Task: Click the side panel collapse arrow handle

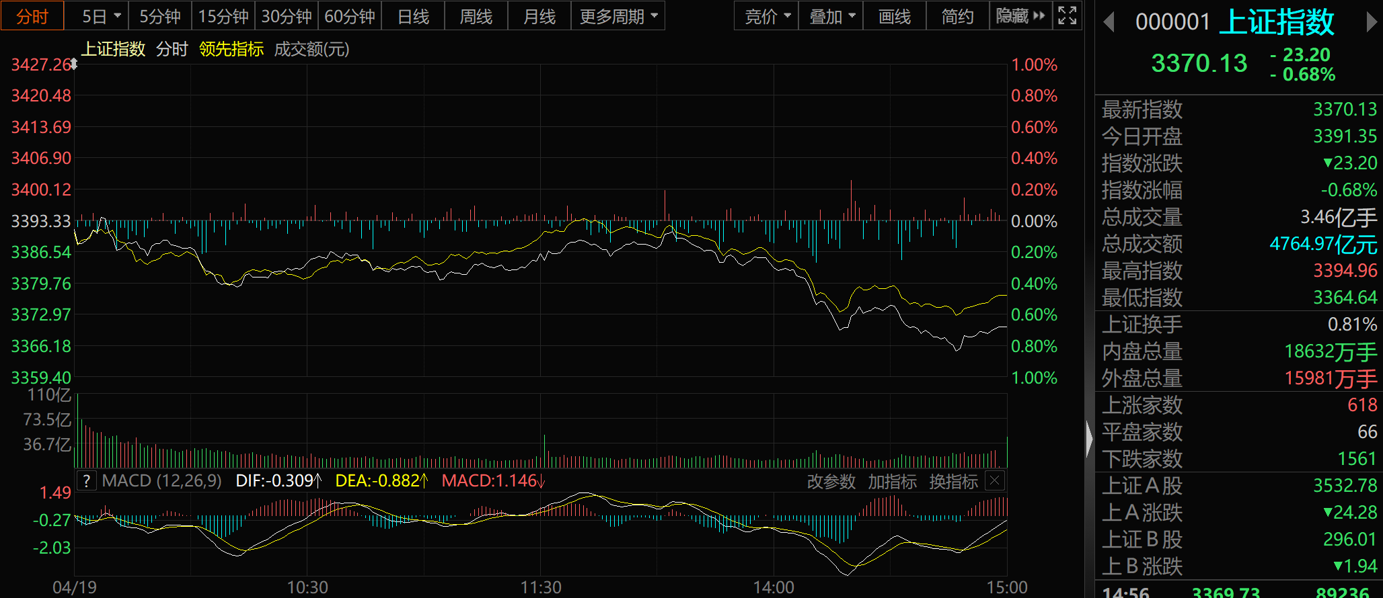Action: (1089, 440)
